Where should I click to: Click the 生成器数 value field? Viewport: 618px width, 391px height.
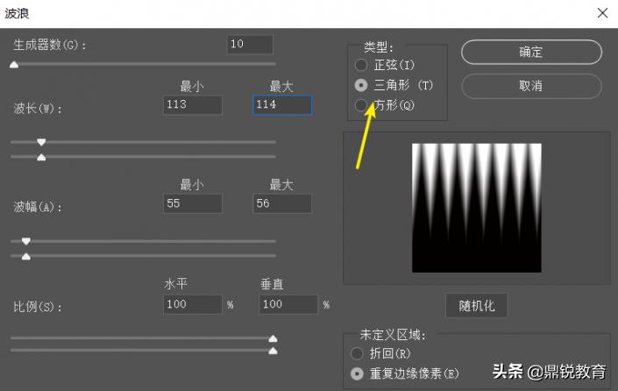point(250,44)
